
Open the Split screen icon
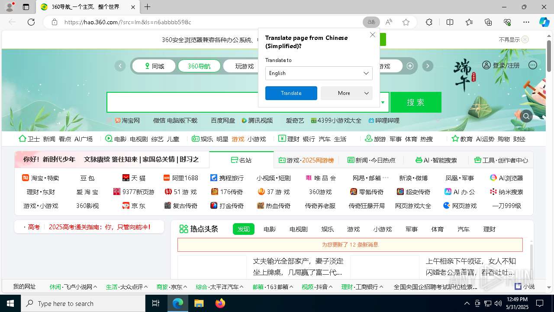[450, 22]
